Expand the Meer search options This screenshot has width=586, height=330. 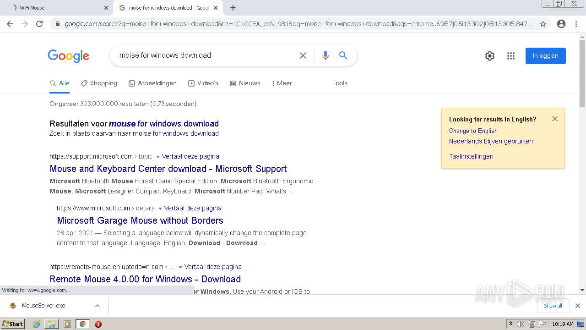pos(282,83)
